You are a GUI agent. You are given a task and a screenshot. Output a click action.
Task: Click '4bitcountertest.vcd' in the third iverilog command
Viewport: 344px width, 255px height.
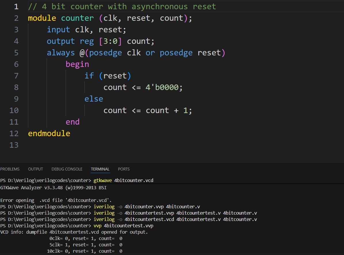pos(149,220)
